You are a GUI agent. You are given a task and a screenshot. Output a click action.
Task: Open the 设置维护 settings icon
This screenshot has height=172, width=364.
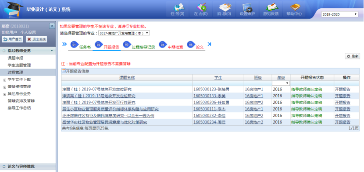247,9
